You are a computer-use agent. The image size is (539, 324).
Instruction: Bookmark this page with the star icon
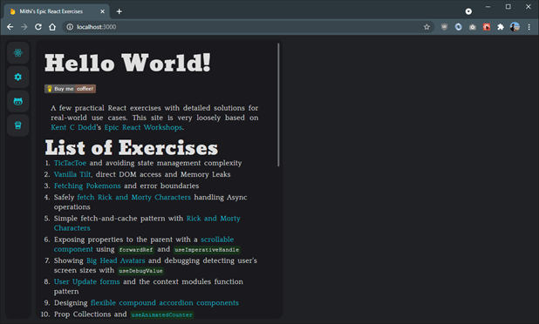coord(426,27)
